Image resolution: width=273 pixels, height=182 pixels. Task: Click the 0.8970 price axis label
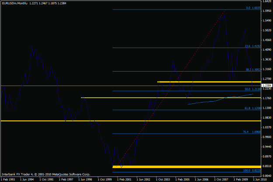point(267,156)
